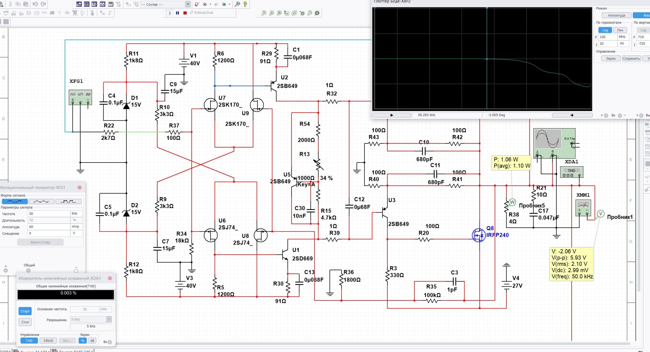Pause the running simulation

(177, 13)
